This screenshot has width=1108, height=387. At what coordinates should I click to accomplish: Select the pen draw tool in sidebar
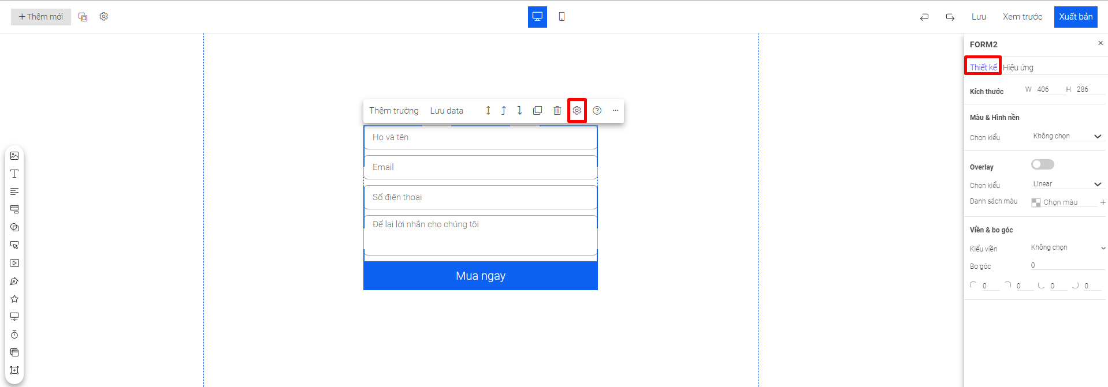pos(14,281)
